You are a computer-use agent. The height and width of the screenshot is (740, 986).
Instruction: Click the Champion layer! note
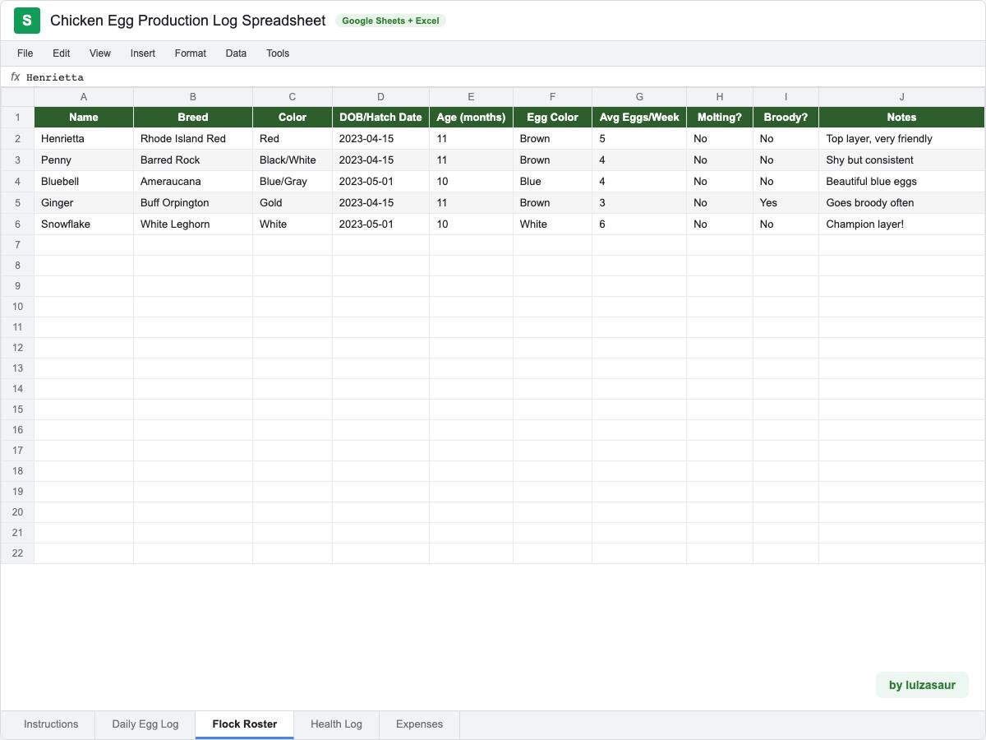click(x=901, y=224)
